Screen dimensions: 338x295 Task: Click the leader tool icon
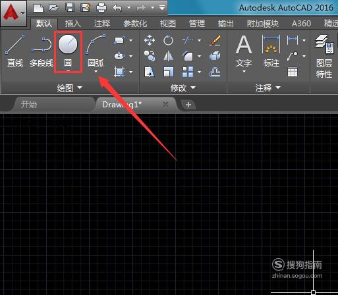pos(293,56)
